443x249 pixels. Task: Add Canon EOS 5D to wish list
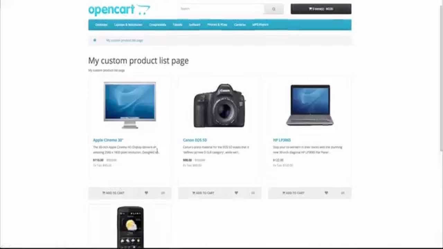(236, 193)
